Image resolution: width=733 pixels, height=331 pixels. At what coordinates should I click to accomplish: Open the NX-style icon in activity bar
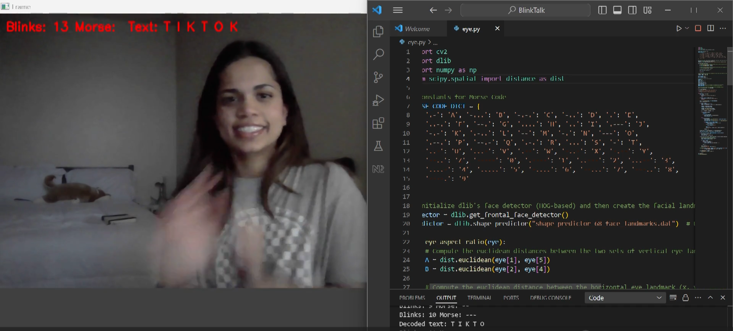(x=378, y=169)
